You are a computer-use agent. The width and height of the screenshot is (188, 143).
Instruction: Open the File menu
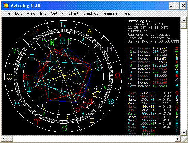[7, 13]
